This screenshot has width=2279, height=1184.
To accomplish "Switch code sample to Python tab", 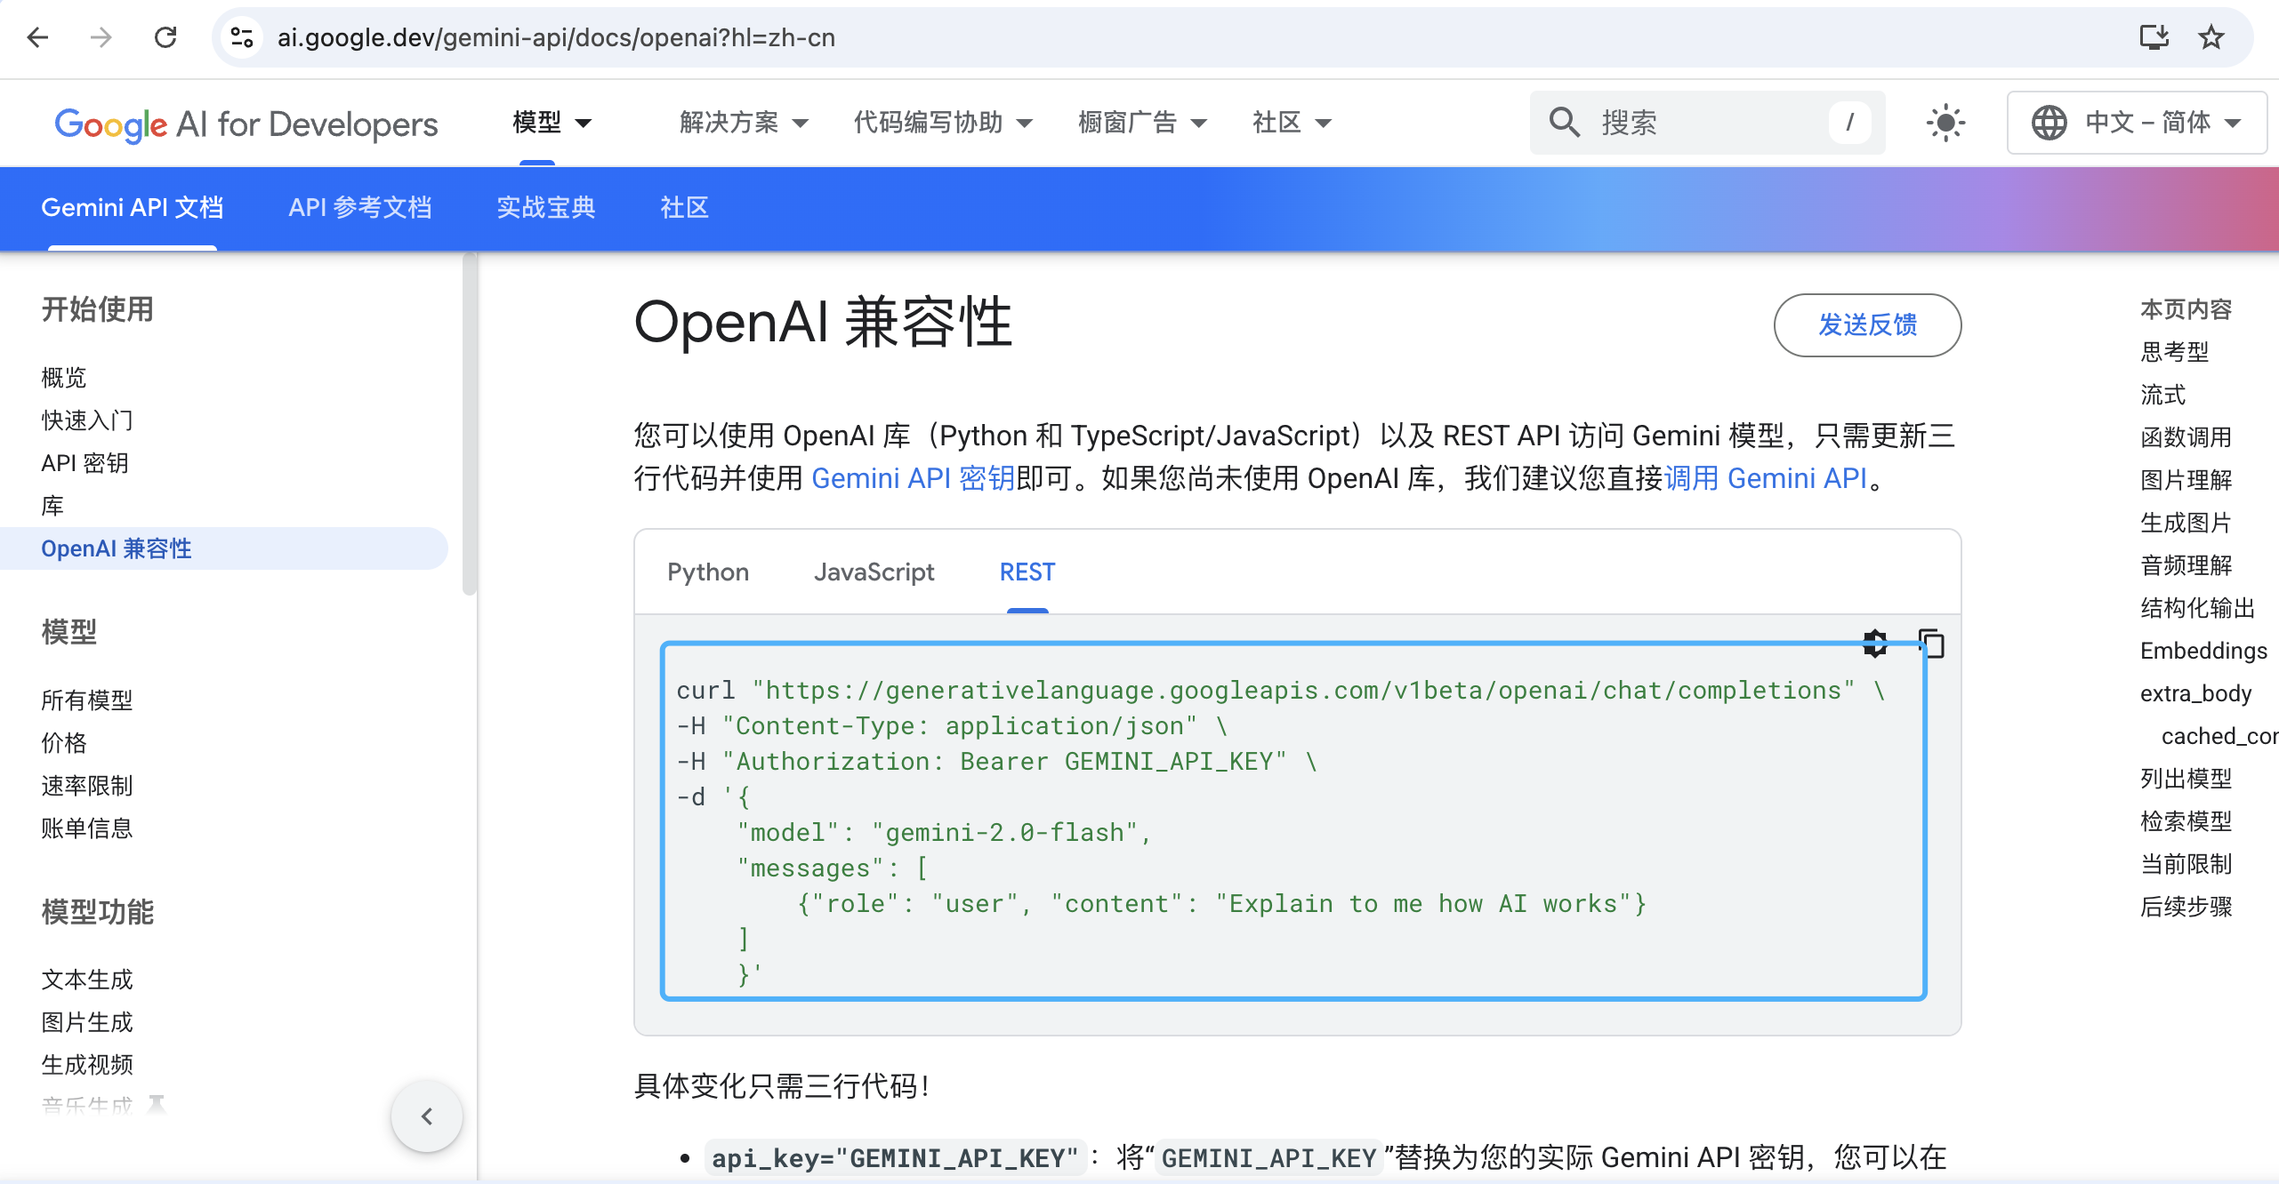I will (708, 572).
